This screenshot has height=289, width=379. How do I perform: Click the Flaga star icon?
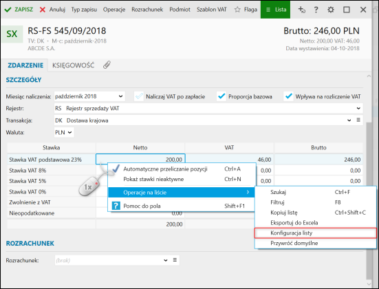tap(237, 10)
